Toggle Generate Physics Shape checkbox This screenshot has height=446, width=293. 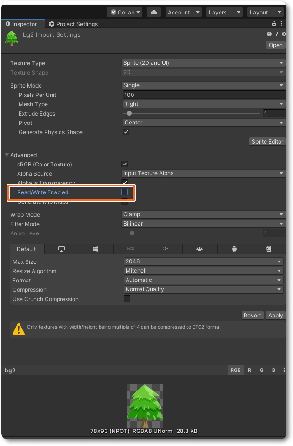pyautogui.click(x=126, y=132)
